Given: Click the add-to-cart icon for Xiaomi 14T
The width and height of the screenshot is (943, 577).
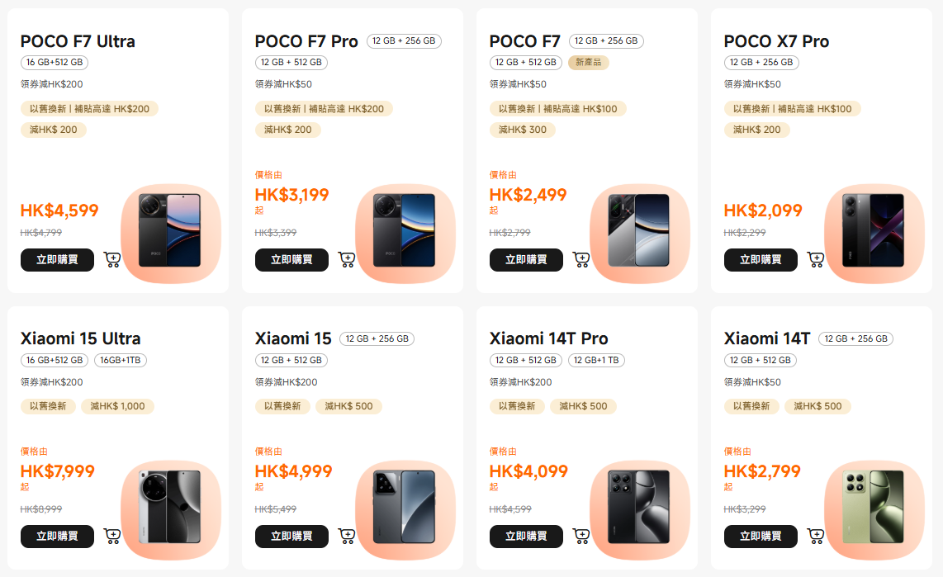Looking at the screenshot, I should (816, 536).
